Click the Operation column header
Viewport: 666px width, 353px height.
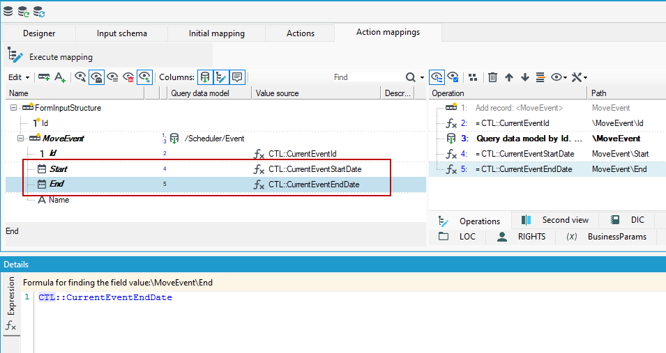click(508, 93)
